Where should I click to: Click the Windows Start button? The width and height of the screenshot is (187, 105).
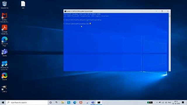click(x=3, y=102)
